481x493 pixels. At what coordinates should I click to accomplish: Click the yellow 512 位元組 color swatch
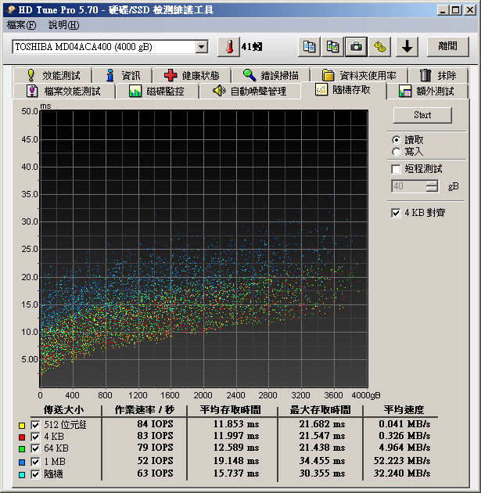point(22,426)
